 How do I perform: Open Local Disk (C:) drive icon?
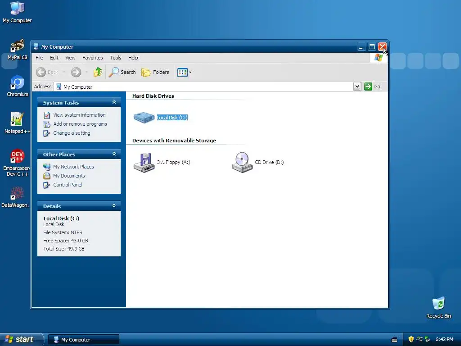click(x=144, y=118)
